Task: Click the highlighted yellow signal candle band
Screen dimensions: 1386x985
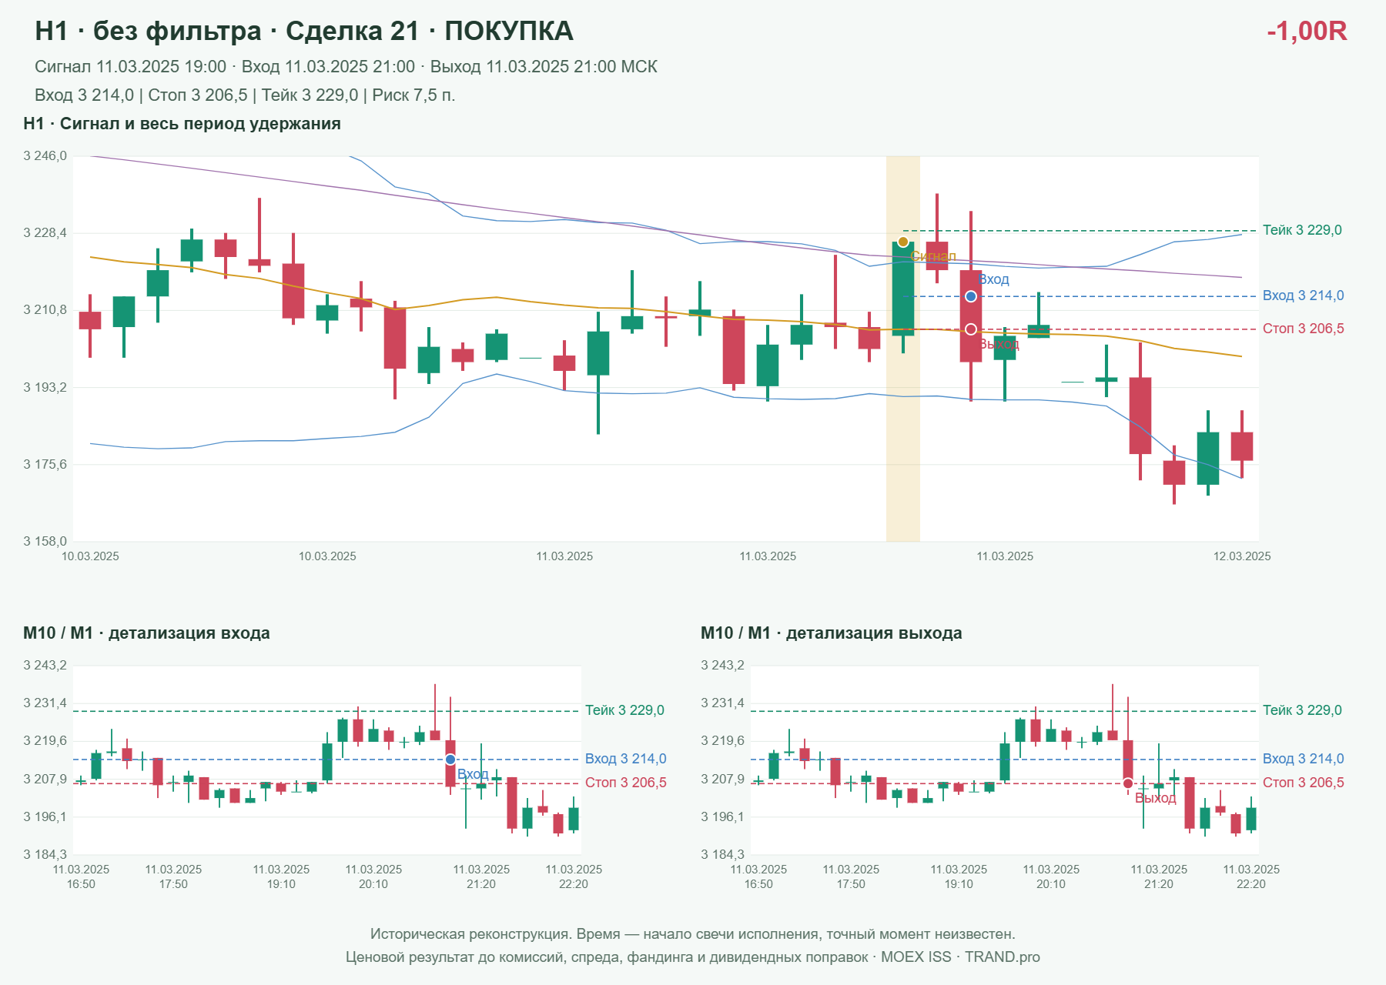Action: coord(903,349)
